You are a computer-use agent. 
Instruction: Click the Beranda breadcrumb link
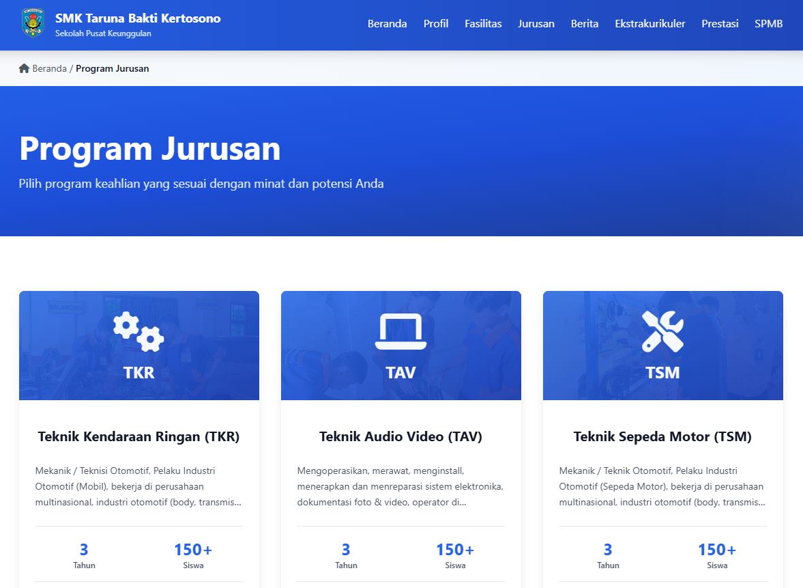49,68
